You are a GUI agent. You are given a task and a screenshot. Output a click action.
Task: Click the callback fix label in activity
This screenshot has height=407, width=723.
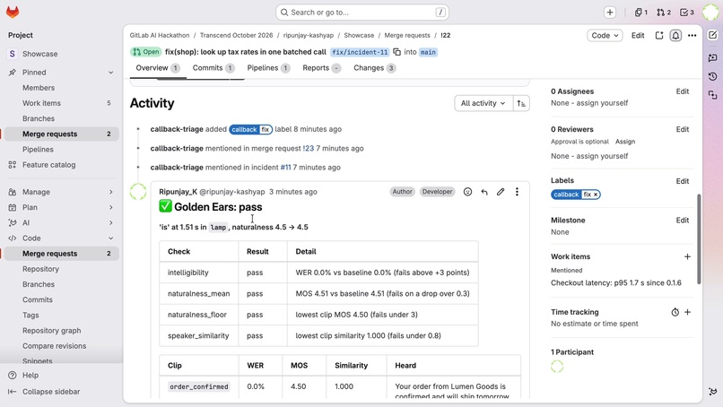[x=251, y=129]
